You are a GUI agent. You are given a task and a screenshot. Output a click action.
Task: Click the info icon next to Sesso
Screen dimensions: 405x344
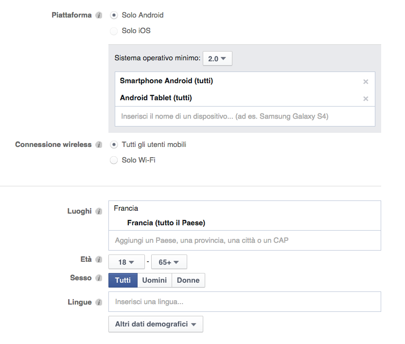click(99, 278)
